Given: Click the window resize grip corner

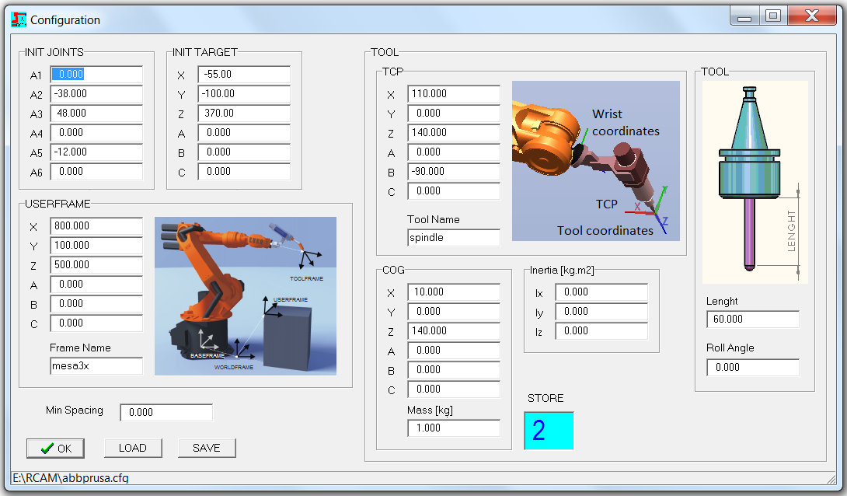Looking at the screenshot, I should 832,479.
